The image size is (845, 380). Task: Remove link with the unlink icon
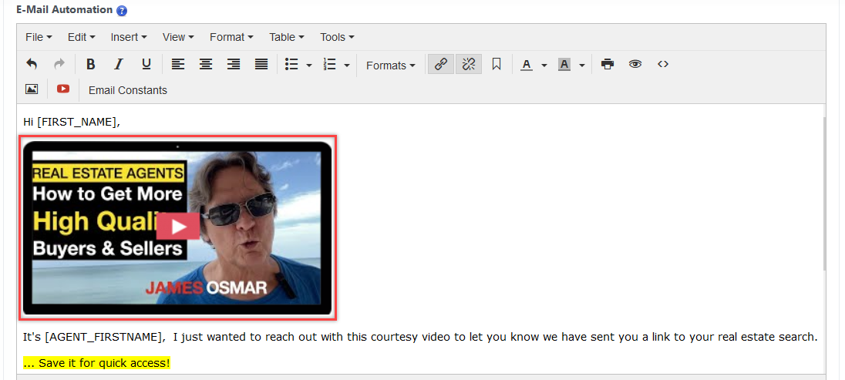coord(468,65)
